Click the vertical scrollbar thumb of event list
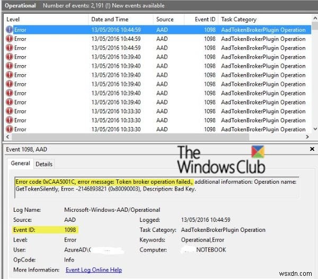Viewport: 318px width, 279px height. tap(315, 26)
